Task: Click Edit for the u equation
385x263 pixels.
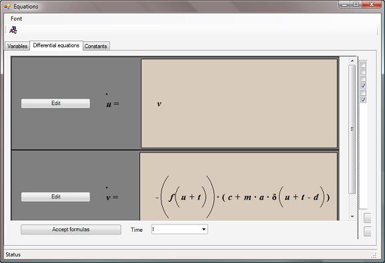Action: coord(55,103)
